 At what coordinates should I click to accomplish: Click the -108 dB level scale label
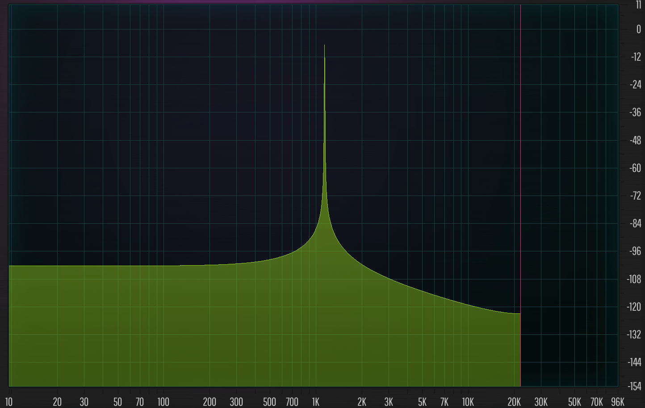[634, 279]
